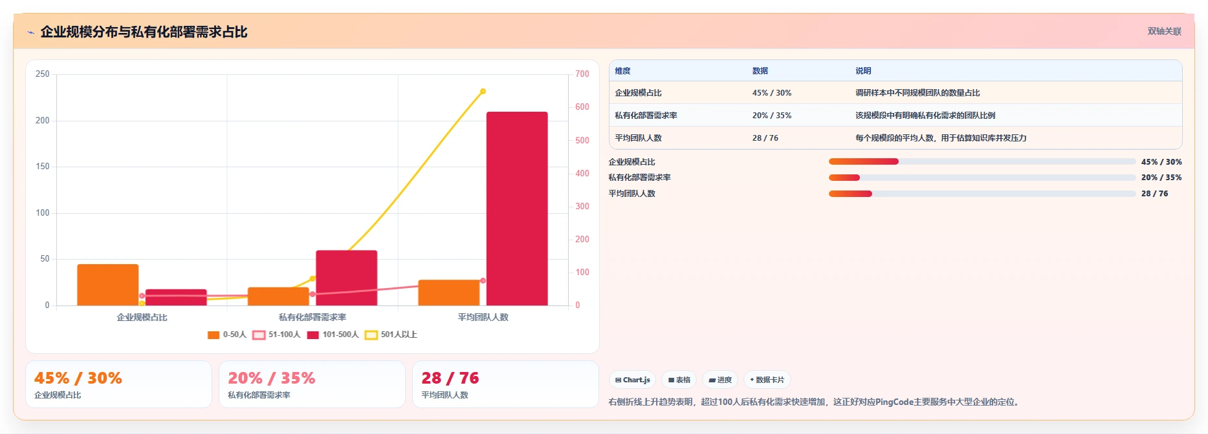Click the 平均团队人数 table row cell
Image resolution: width=1208 pixels, height=434 pixels.
[x=638, y=138]
